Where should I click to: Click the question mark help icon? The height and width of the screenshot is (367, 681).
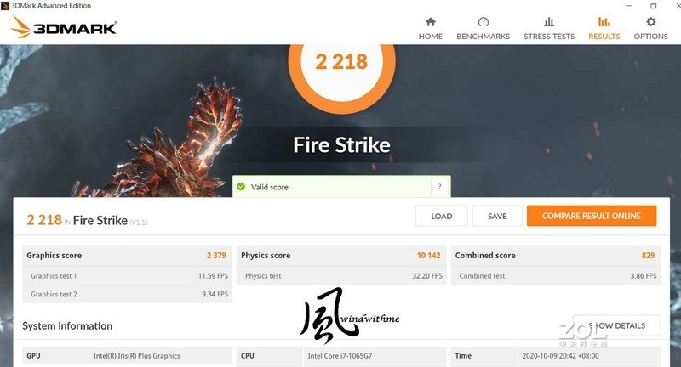(439, 187)
